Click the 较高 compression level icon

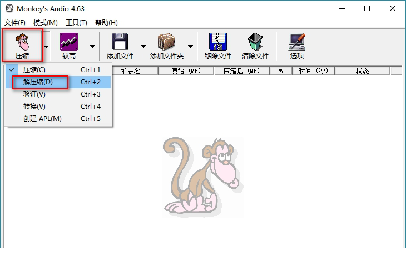(68, 42)
